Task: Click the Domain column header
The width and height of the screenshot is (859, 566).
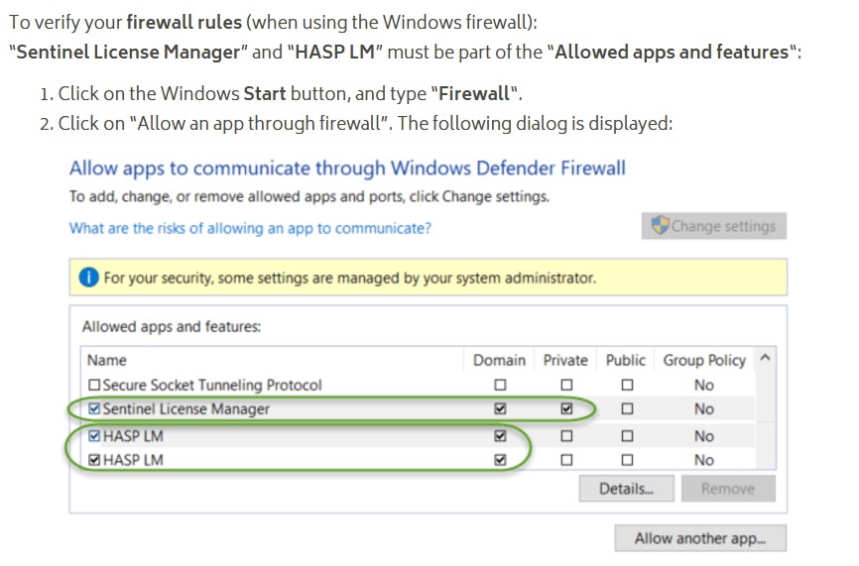Action: click(x=499, y=360)
